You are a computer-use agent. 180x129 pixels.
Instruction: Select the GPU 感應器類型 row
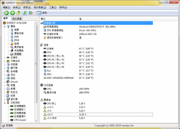pyautogui.click(x=96, y=30)
